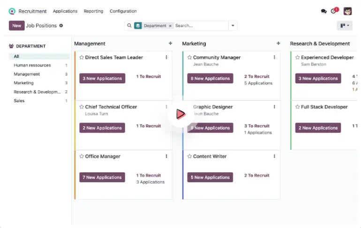Screen dimensions: 361x228
Task: Add a job with Marketing column plus icon
Action: click(x=278, y=44)
